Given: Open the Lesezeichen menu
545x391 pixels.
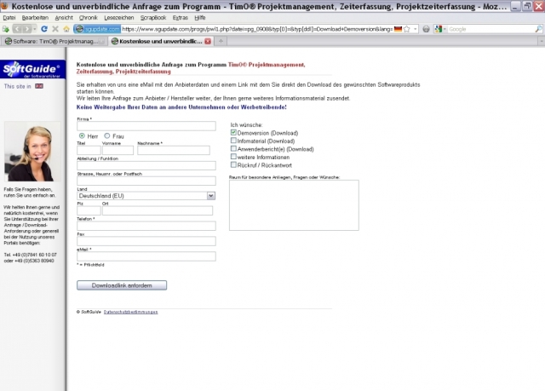Looking at the screenshot, I should coord(119,17).
